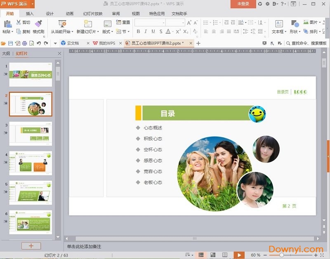Click the Format Painter brush icon
The width and height of the screenshot is (330, 259).
click(38, 24)
